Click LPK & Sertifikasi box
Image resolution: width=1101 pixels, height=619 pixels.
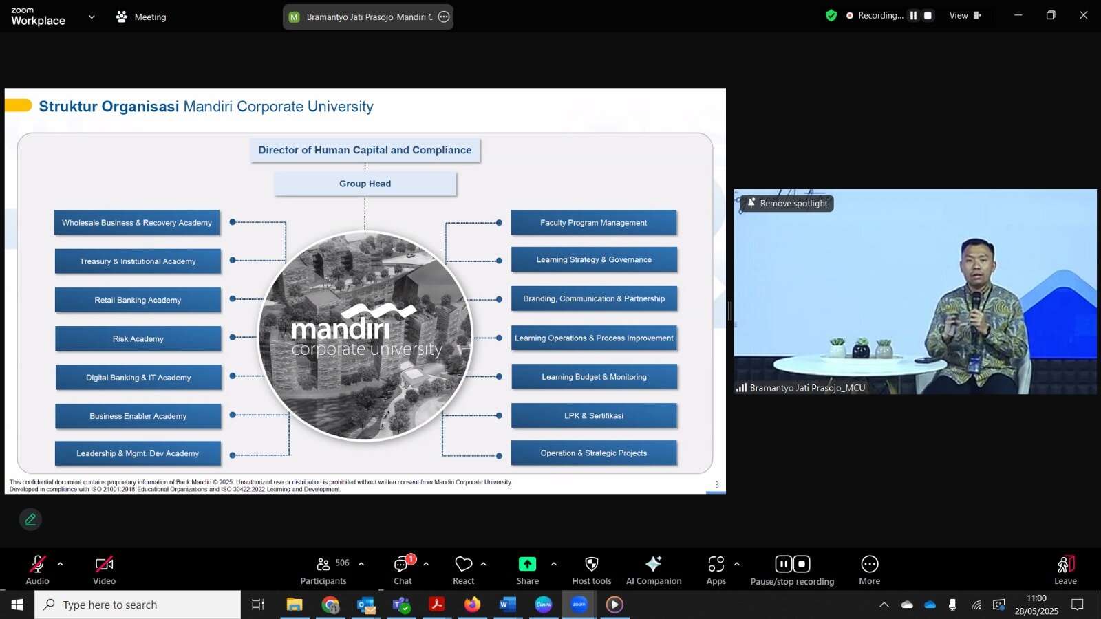[594, 415]
